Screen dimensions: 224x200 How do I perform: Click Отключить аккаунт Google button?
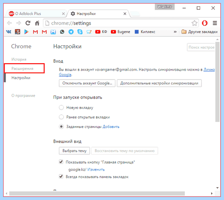87,83
